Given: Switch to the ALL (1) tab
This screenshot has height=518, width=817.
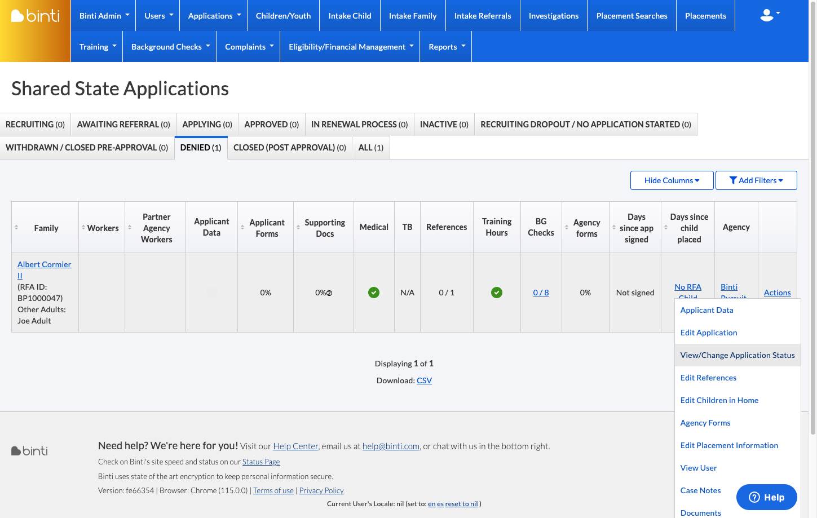Looking at the screenshot, I should (x=371, y=148).
